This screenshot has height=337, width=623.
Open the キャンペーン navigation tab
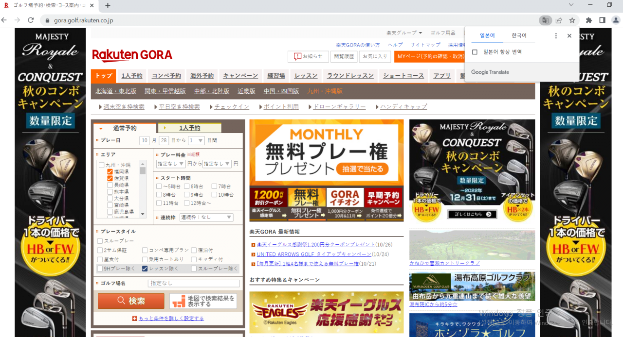click(x=240, y=76)
